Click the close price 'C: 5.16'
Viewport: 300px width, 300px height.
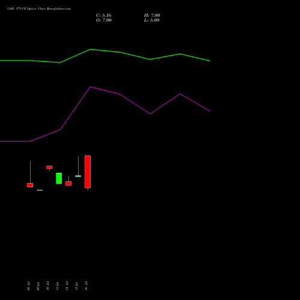(104, 16)
